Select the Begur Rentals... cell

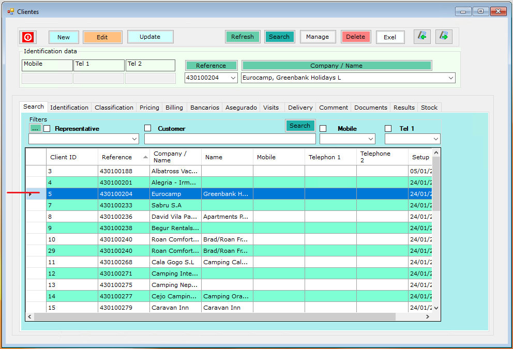175,228
